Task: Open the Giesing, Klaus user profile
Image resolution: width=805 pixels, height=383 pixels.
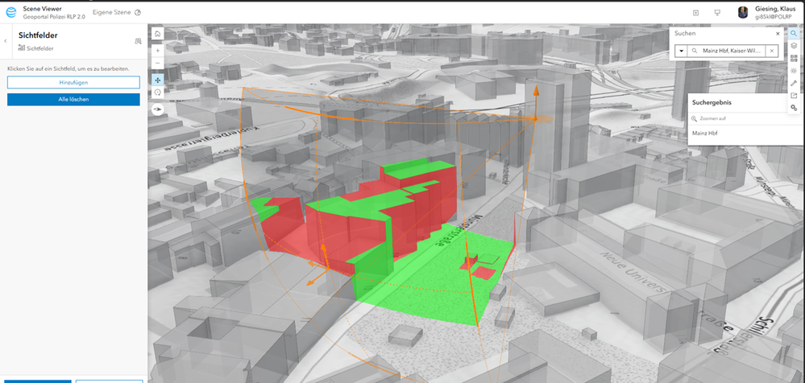Action: coord(775,12)
